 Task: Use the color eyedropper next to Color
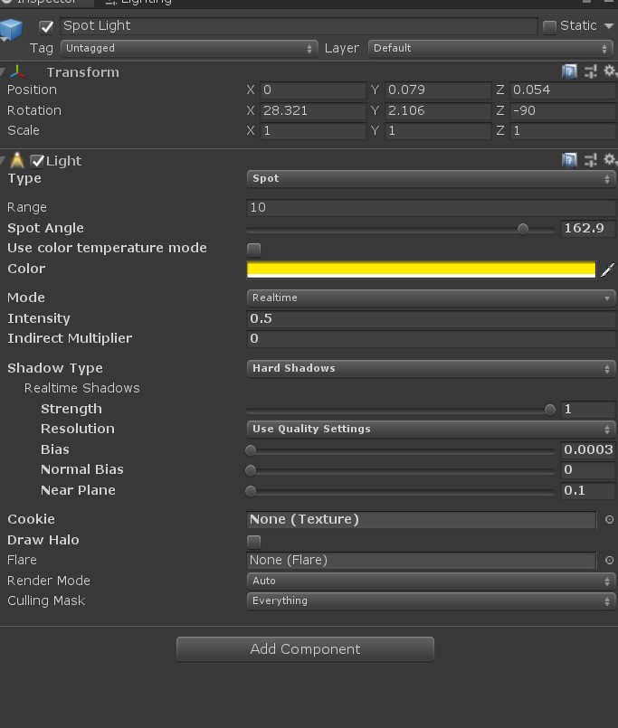click(x=607, y=269)
